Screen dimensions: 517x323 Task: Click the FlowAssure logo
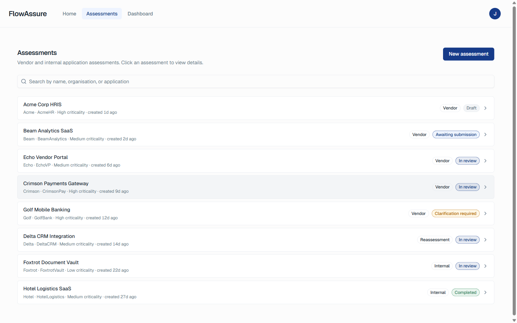coord(28,14)
